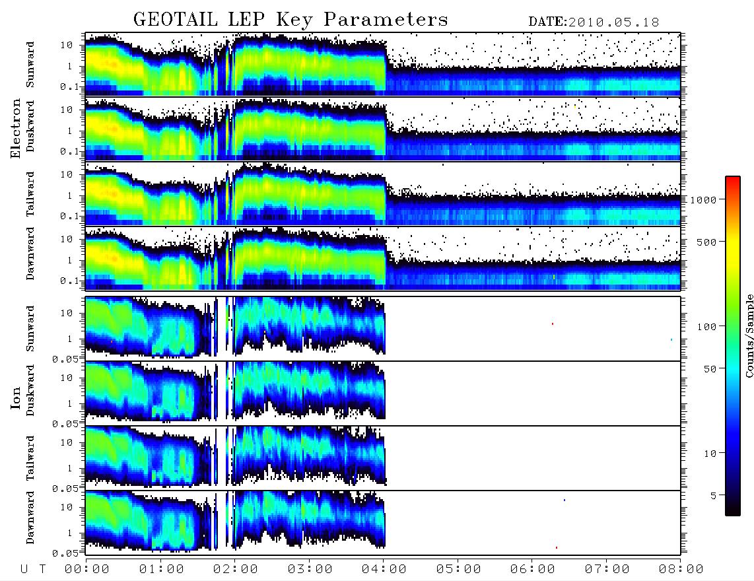Open the Electron Dawnward spectrogram panel
This screenshot has width=754, height=581.
383,258
